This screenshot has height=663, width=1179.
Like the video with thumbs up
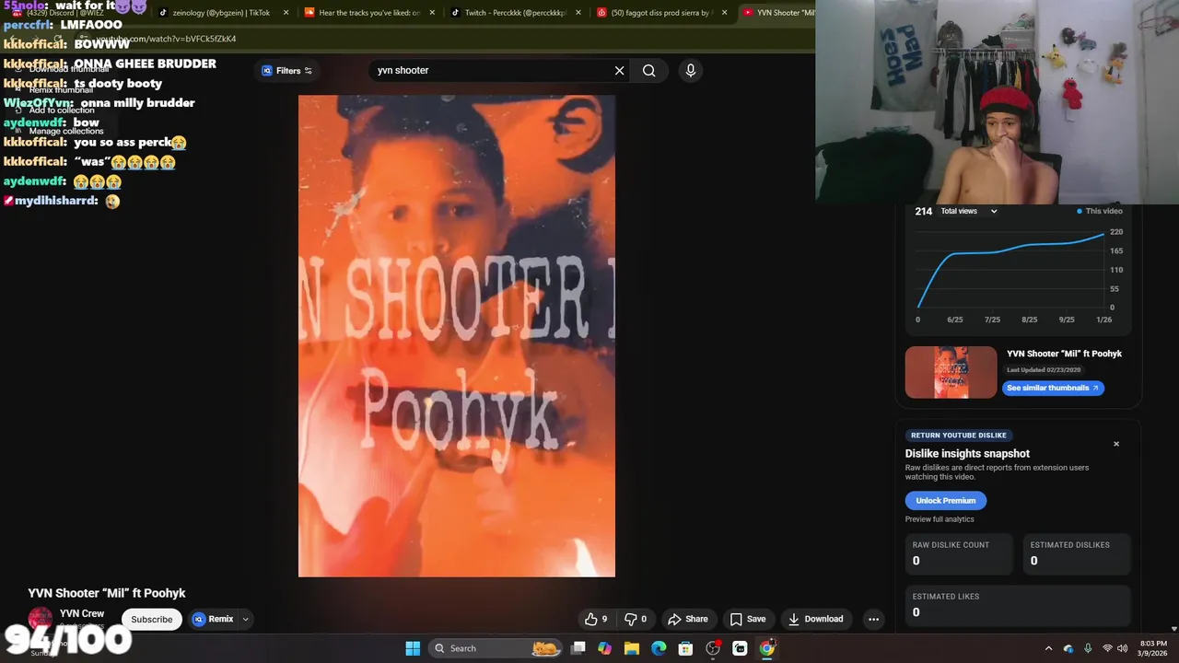pyautogui.click(x=596, y=619)
